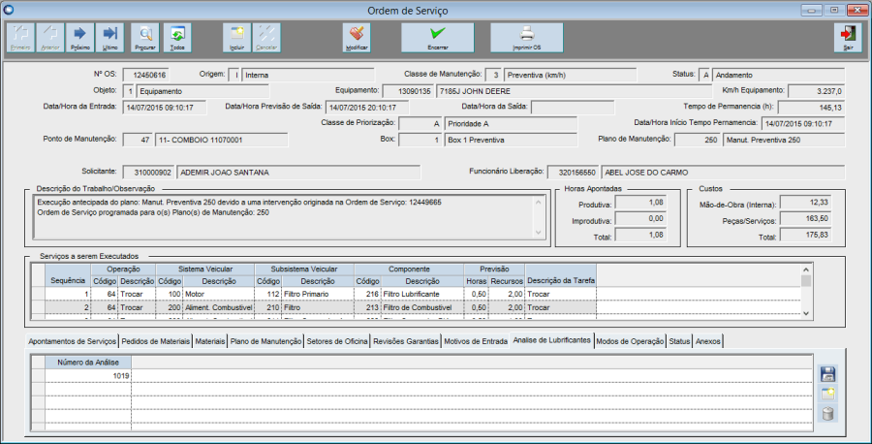This screenshot has height=444, width=872.
Task: Exit the window using Sair
Action: click(x=848, y=38)
